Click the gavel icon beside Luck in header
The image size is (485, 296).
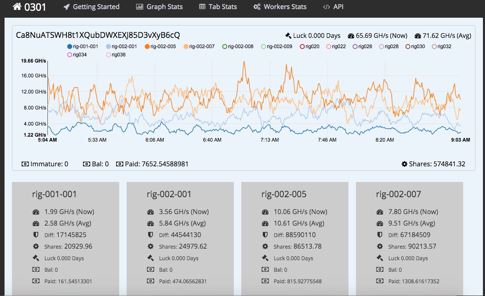point(288,36)
